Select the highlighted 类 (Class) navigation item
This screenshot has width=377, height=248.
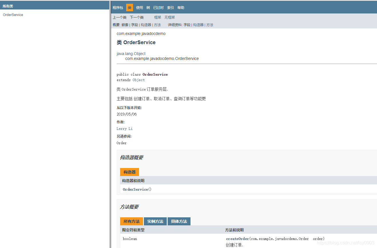(x=130, y=8)
